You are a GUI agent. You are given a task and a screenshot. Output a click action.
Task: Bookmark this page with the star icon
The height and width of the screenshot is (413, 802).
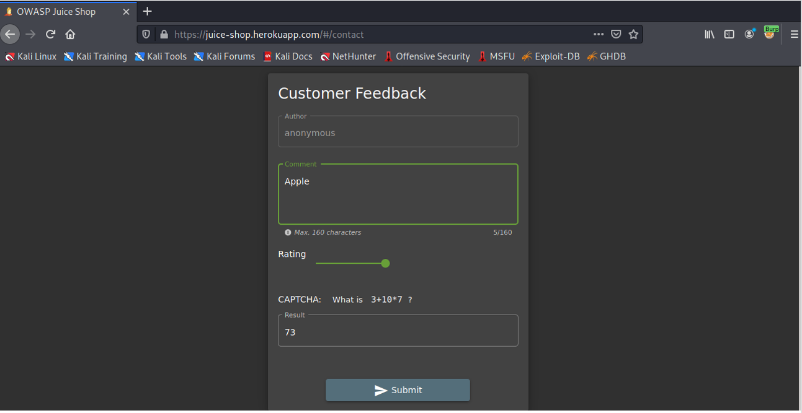click(633, 35)
